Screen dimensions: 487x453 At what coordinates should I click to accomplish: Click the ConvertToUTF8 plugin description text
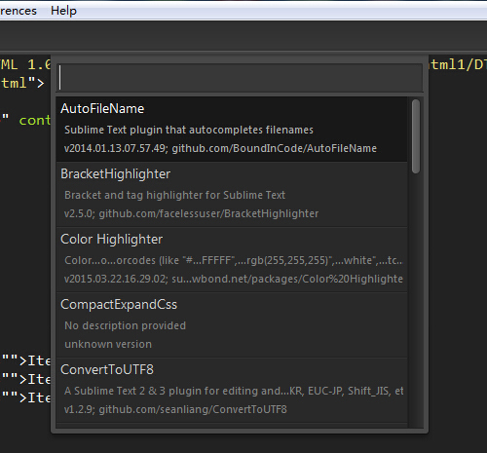234,391
